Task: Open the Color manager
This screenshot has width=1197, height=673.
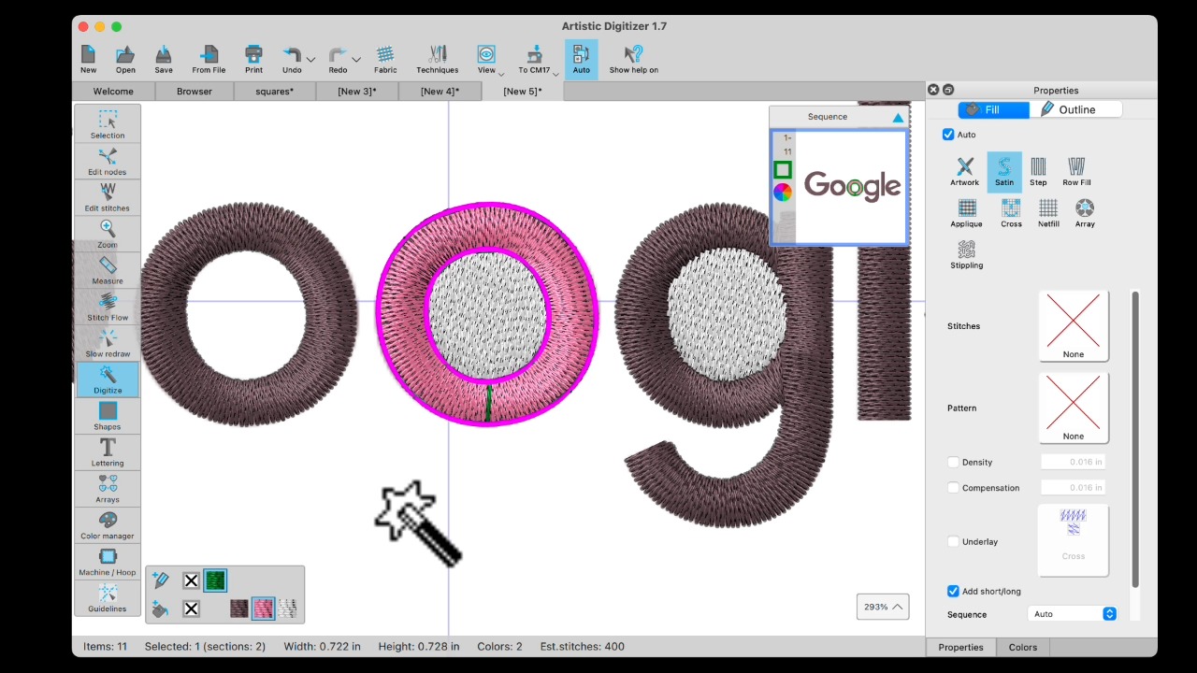Action: (x=108, y=524)
